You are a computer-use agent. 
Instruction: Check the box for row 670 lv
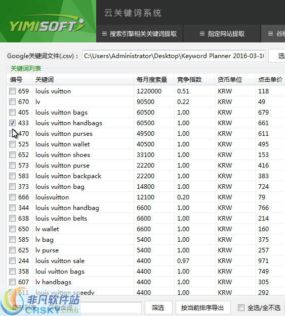coord(12,102)
